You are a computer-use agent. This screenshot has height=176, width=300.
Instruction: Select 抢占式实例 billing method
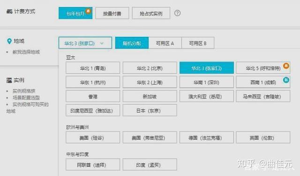click(151, 13)
